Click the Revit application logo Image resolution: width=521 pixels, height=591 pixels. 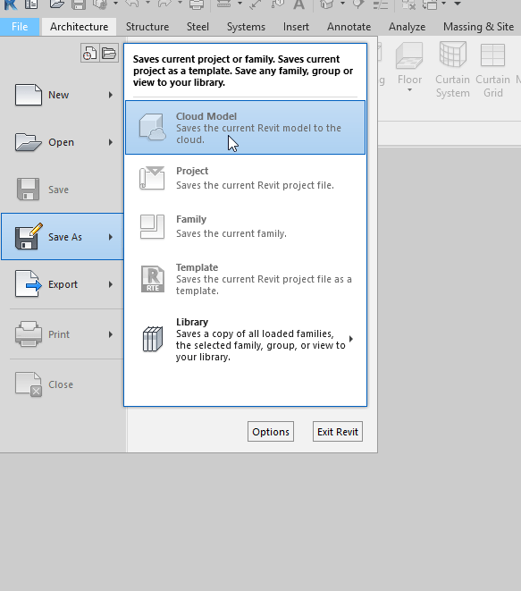[x=11, y=4]
